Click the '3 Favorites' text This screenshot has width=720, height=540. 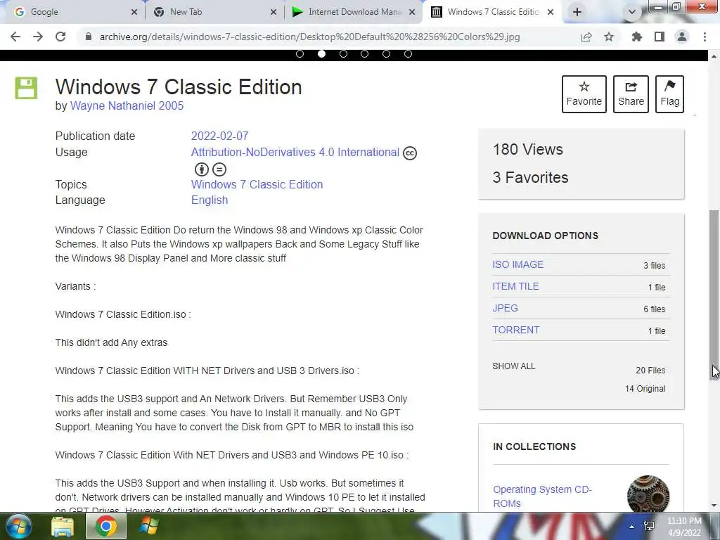coord(530,177)
